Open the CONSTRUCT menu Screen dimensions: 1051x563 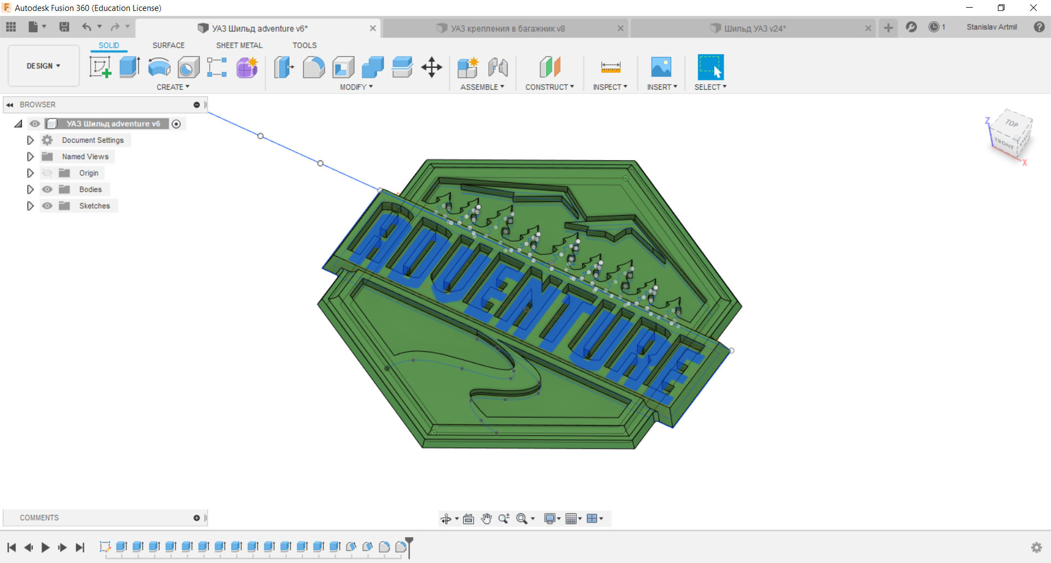550,87
